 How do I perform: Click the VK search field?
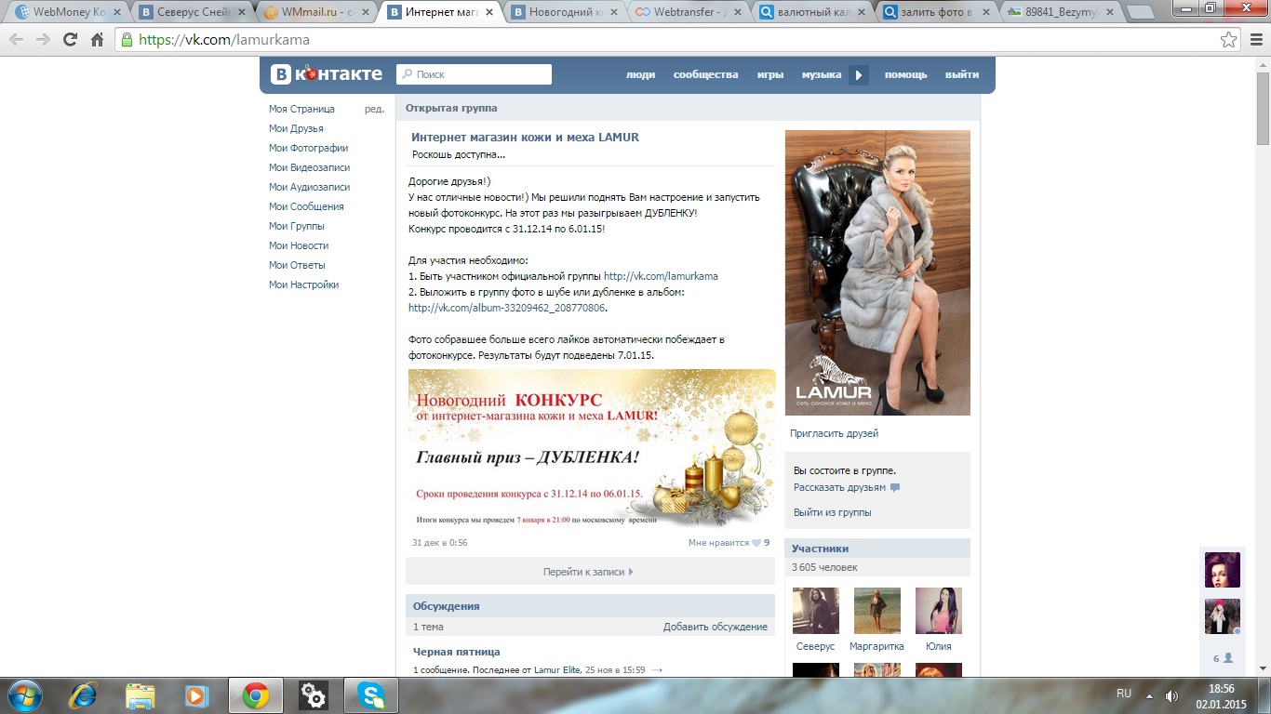[x=475, y=74]
